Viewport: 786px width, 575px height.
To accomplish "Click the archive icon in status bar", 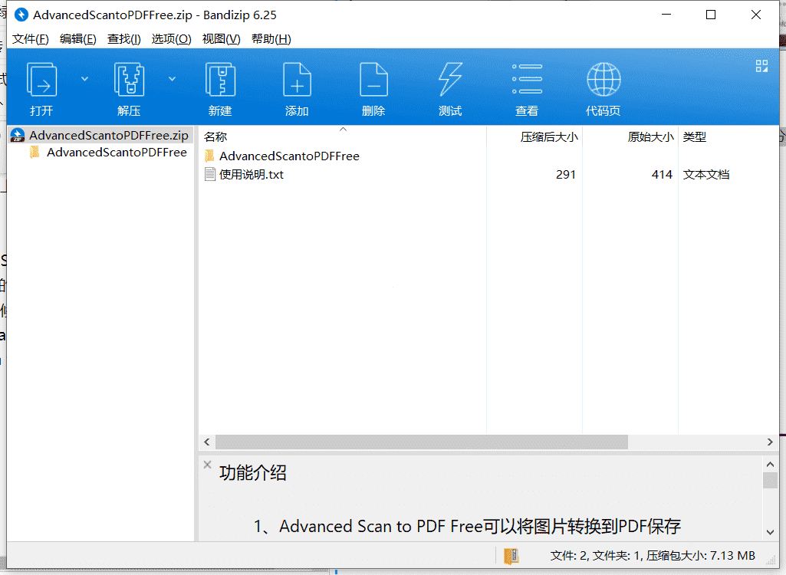I will click(511, 556).
